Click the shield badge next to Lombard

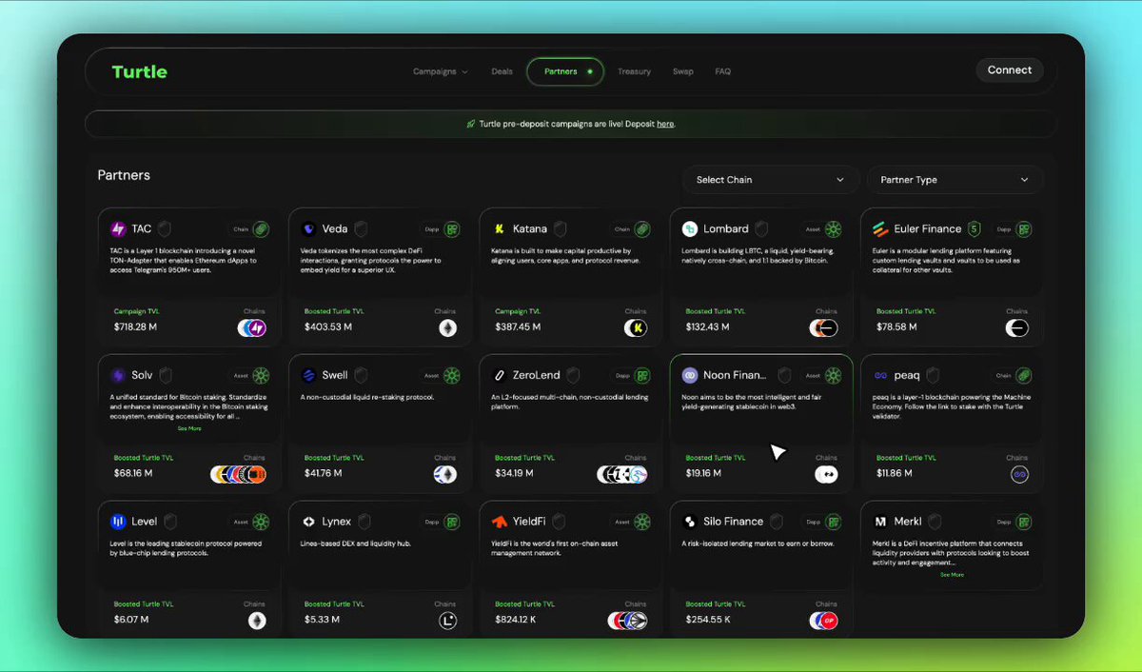tap(762, 229)
